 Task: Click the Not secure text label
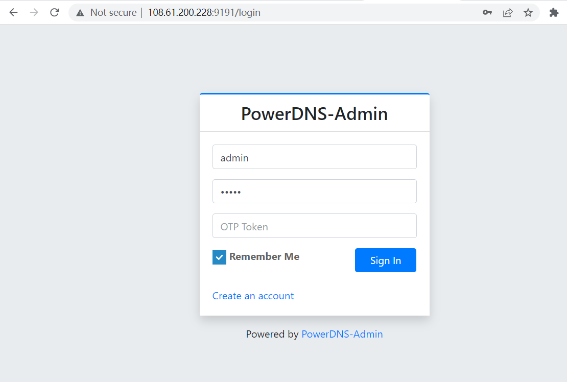[113, 13]
